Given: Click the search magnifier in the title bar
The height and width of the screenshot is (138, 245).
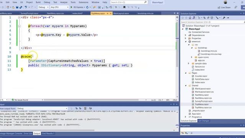Looking at the screenshot, I should pos(145,2).
